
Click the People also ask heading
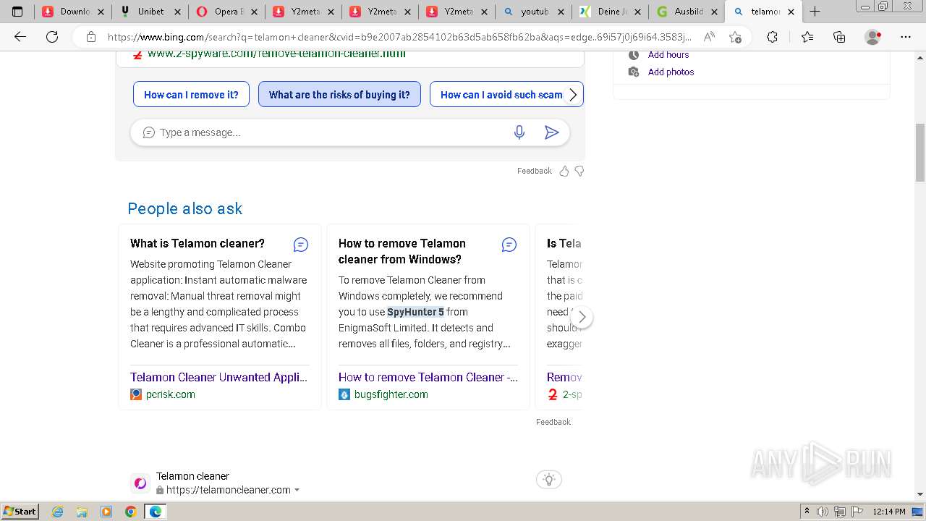coord(185,208)
